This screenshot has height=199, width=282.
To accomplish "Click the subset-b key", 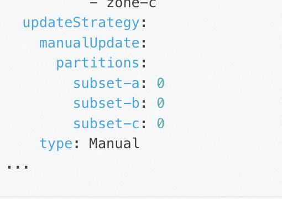I will pyautogui.click(x=106, y=103).
